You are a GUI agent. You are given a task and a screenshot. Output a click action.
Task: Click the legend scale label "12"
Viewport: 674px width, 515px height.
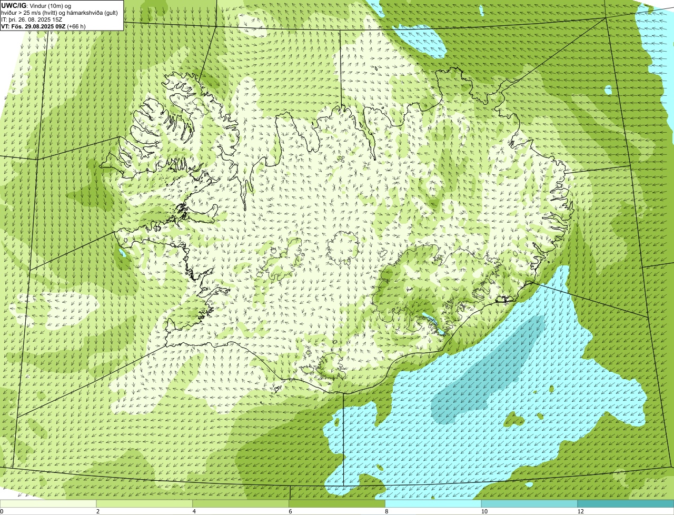pos(580,511)
